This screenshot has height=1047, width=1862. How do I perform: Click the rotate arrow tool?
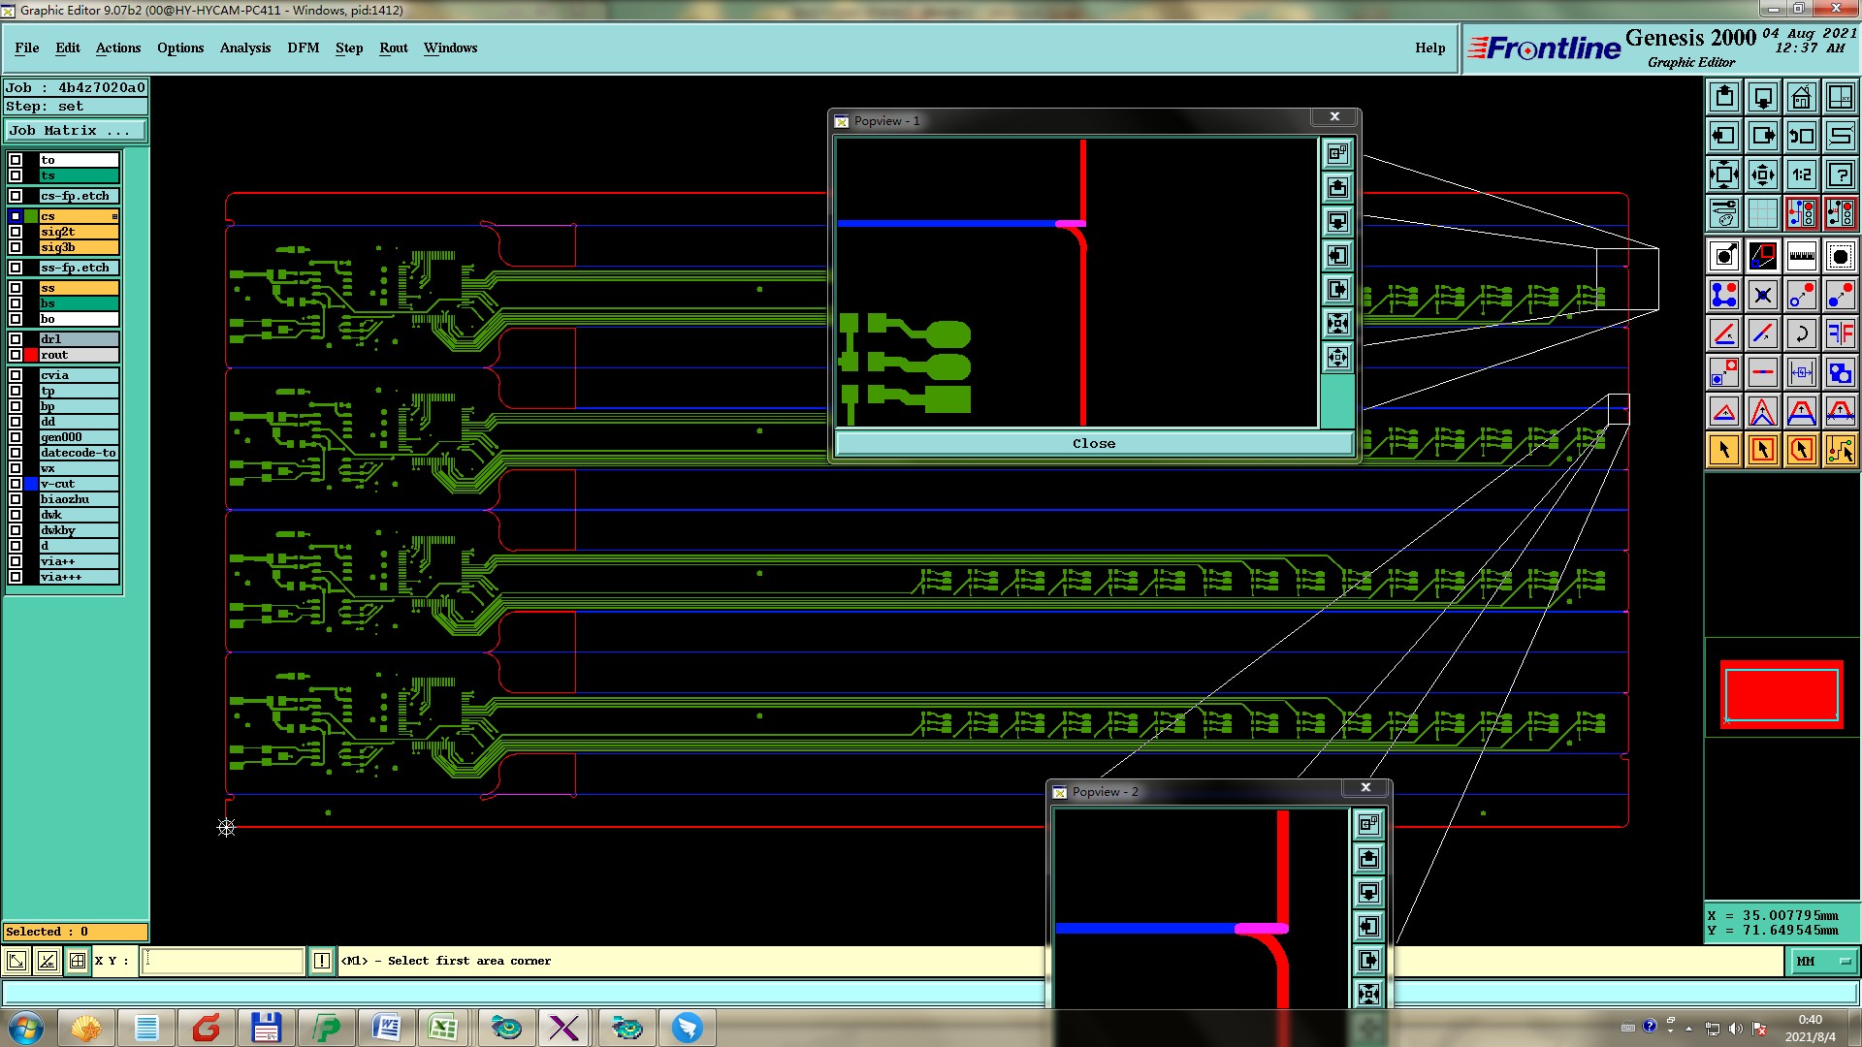1802,333
